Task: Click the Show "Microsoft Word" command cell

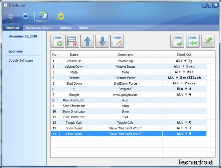Action: pyautogui.click(x=126, y=128)
